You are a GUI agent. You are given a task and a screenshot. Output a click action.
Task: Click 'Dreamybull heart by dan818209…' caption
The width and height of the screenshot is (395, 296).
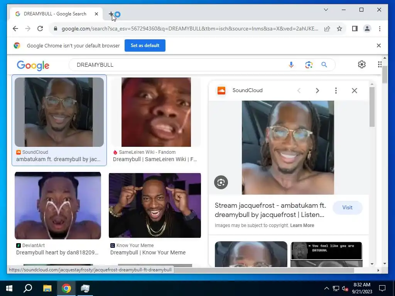pos(57,252)
